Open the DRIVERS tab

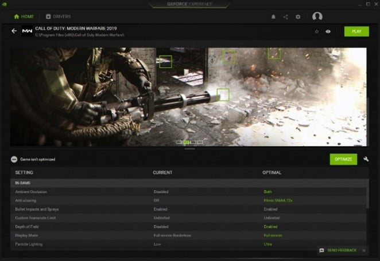pos(58,17)
